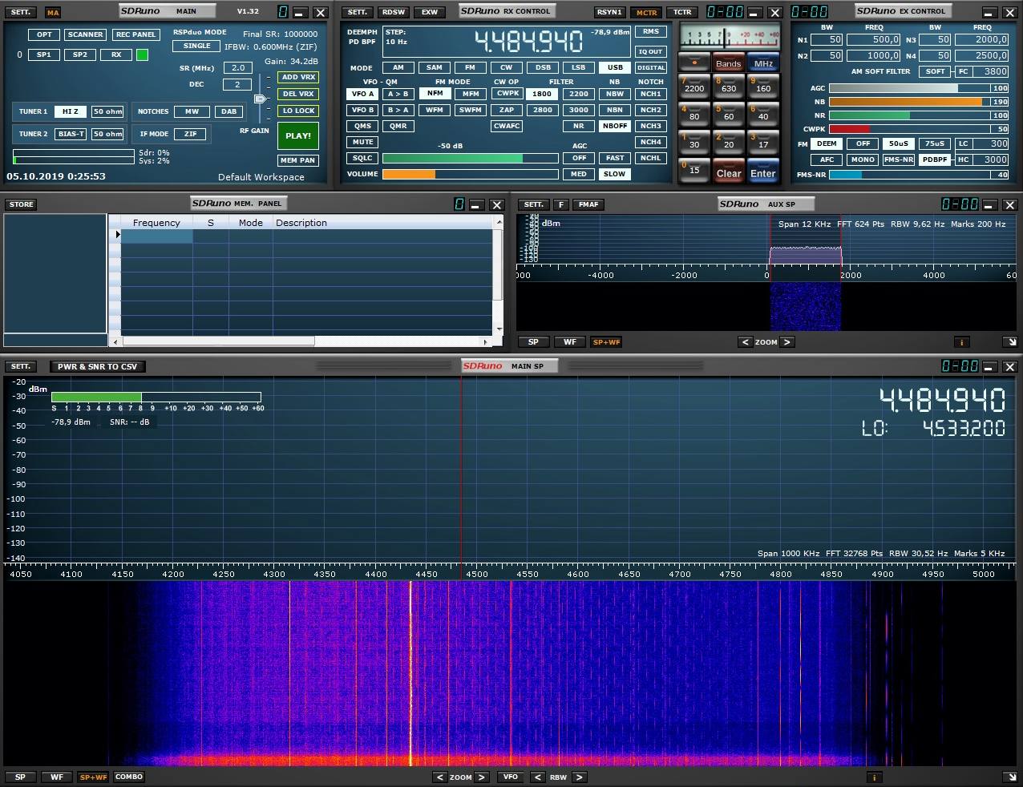This screenshot has width=1023, height=787.
Task: Adjust the VOLUME slider bar
Action: click(x=470, y=174)
